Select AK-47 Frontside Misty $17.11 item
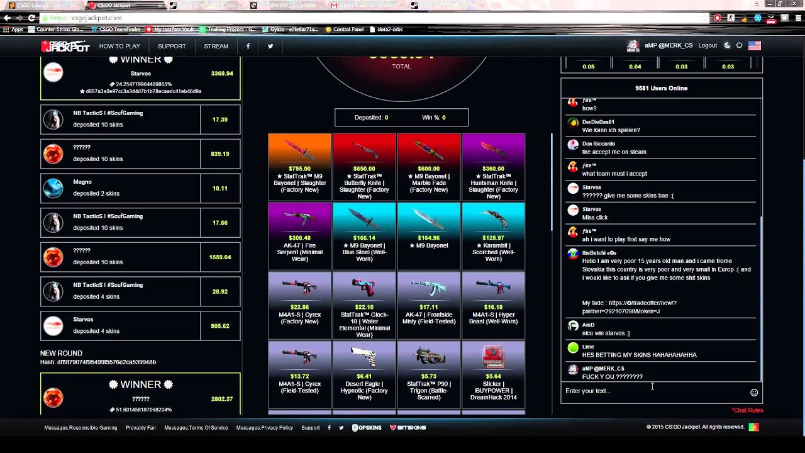The image size is (805, 453). pos(429,305)
